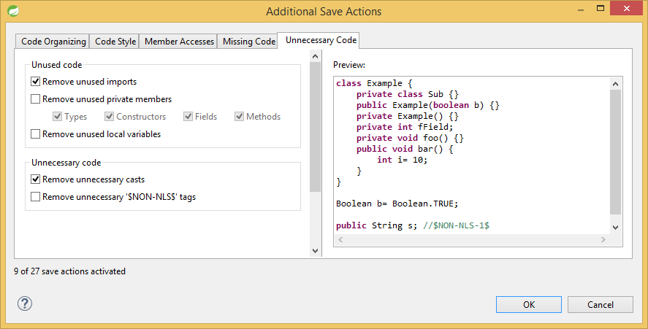The width and height of the screenshot is (648, 329).
Task: Click preview pane scroll up arrow
Action: pyautogui.click(x=615, y=84)
